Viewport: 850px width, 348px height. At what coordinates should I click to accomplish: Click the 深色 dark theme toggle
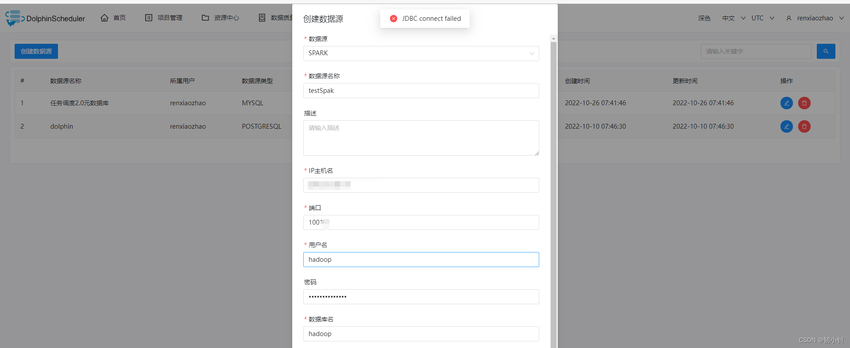[704, 18]
